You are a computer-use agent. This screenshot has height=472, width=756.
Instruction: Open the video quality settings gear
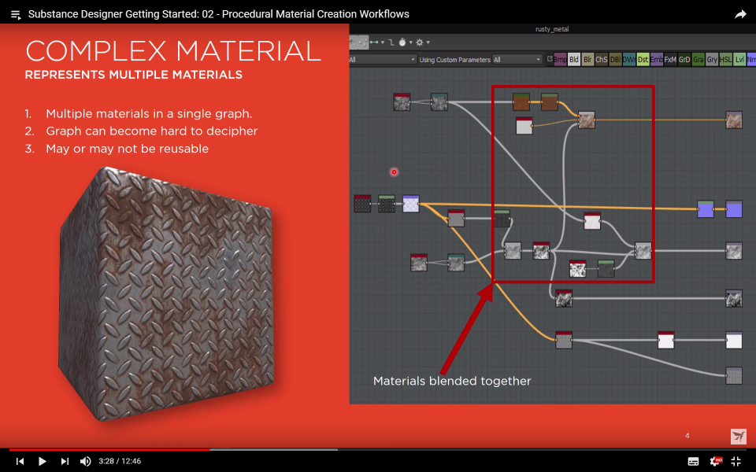pos(716,461)
